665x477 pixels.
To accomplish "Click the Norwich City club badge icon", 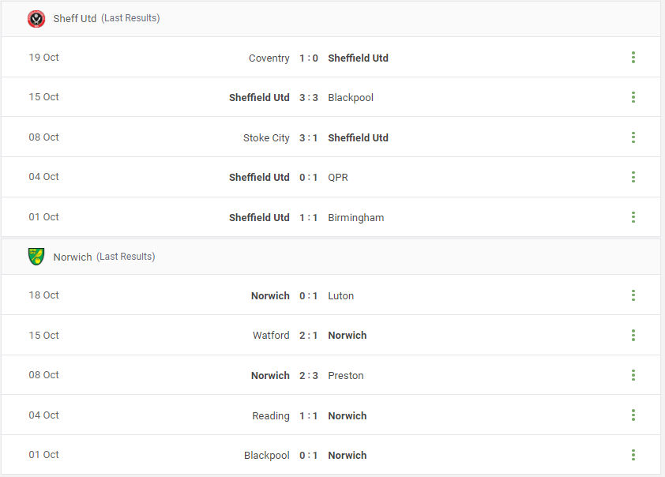I will [35, 256].
